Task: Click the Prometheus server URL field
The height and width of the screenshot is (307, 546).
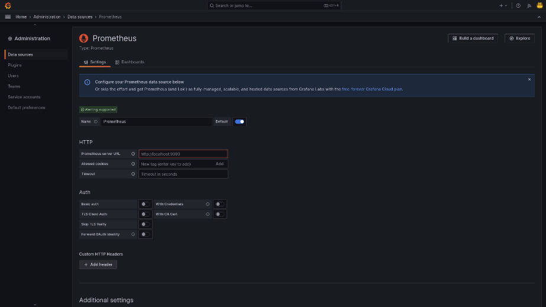Action: tap(183, 154)
